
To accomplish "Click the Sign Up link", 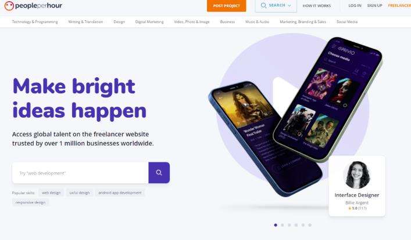I will 374,5.
